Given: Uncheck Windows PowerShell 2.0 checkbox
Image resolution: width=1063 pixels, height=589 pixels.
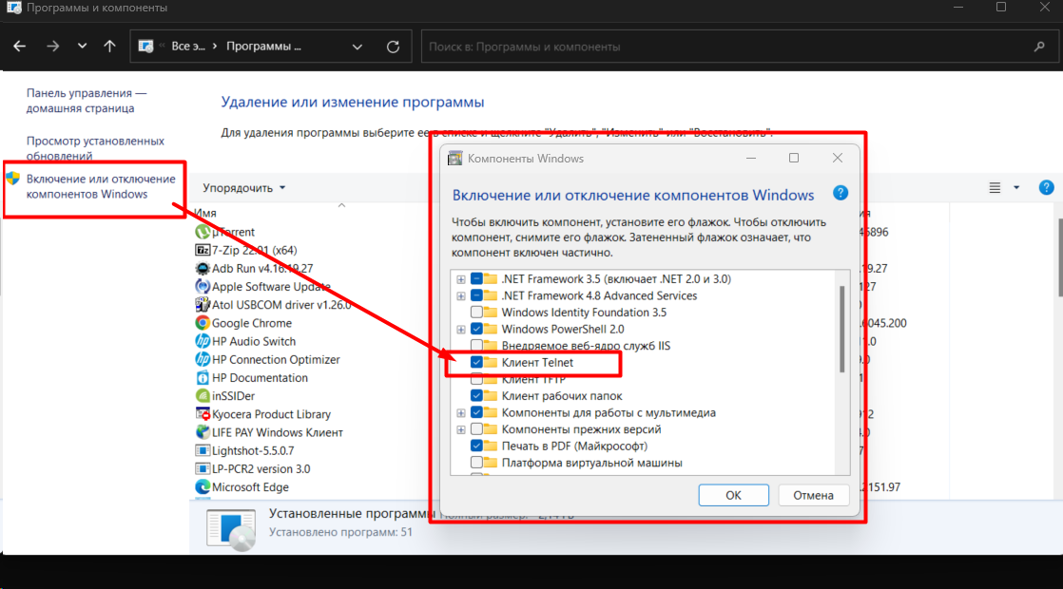Looking at the screenshot, I should pyautogui.click(x=476, y=329).
